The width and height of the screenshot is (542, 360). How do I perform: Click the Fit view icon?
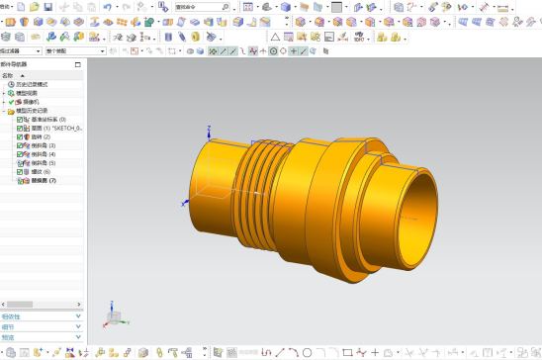pos(248,7)
